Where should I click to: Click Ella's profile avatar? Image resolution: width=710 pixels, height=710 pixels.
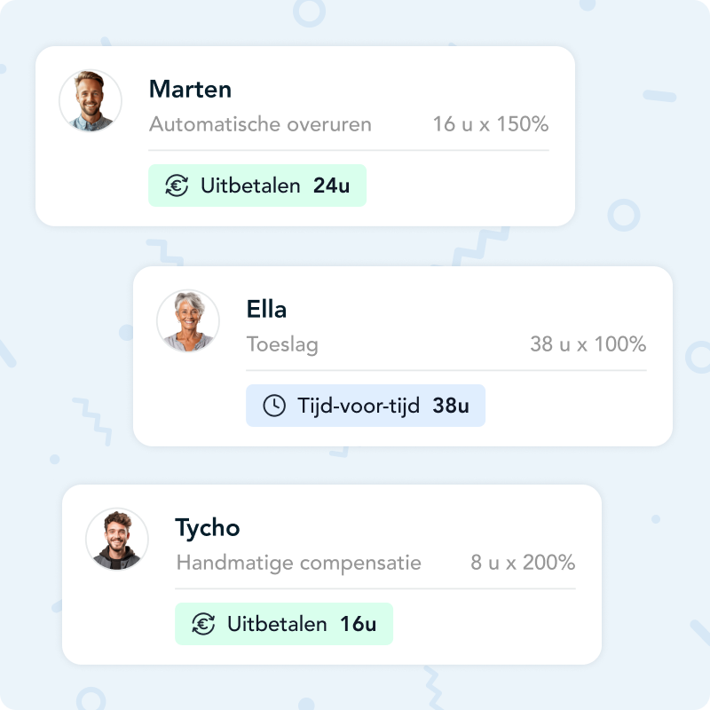(x=187, y=321)
